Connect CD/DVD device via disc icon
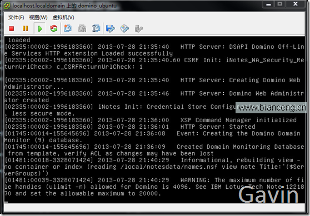Viewport: 310px width, 216px height. pyautogui.click(x=124, y=28)
